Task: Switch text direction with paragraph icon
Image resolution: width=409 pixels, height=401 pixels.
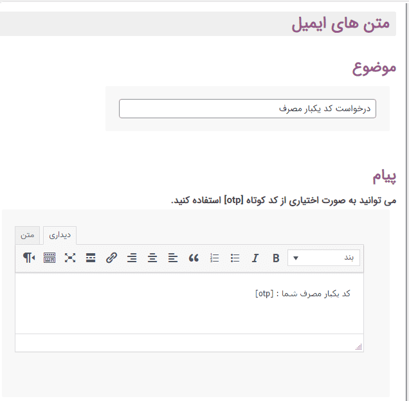Action: (x=29, y=258)
